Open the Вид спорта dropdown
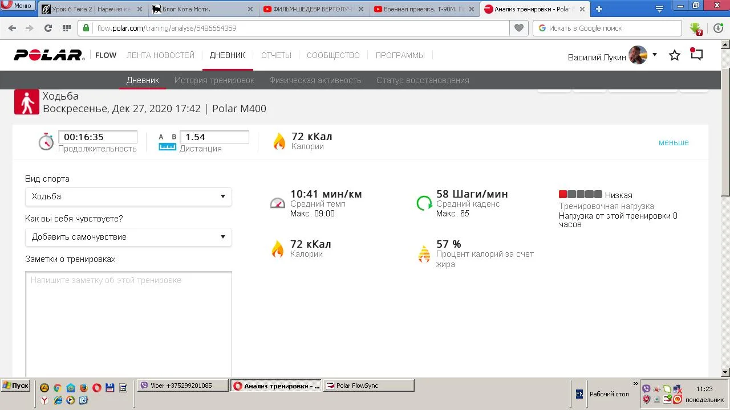The image size is (730, 410). [x=128, y=196]
